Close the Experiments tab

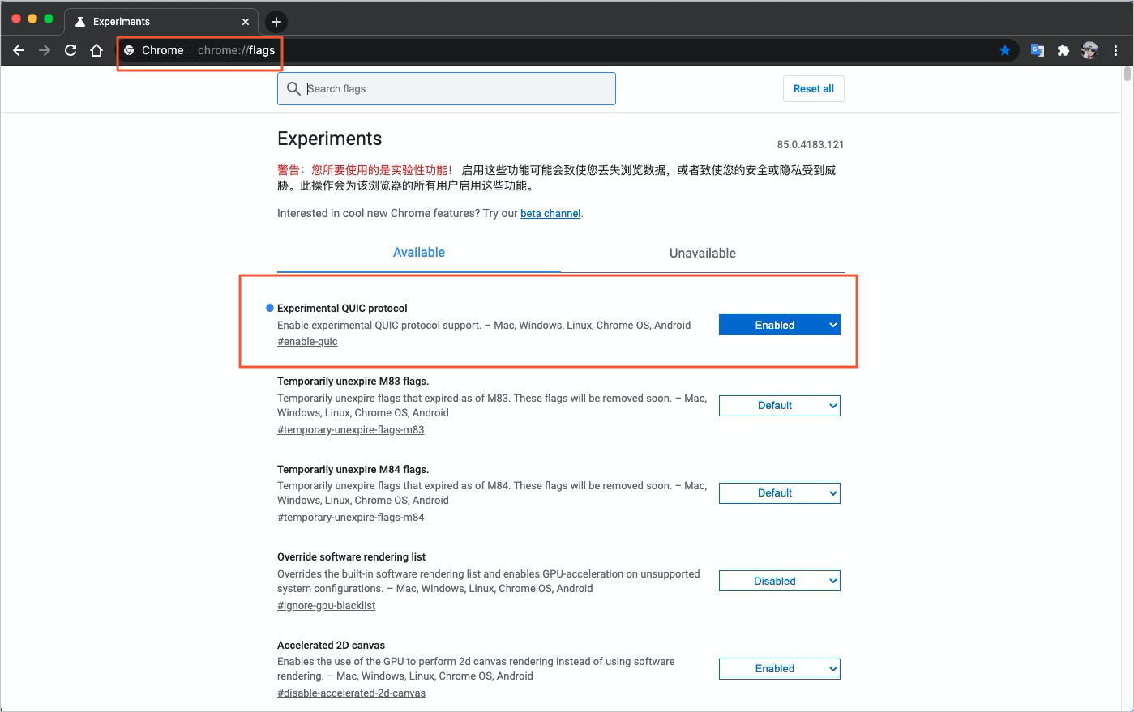pos(246,22)
